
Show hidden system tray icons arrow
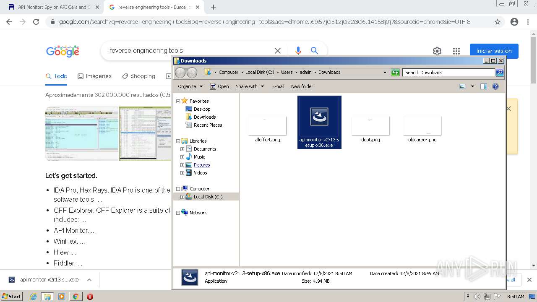468,297
